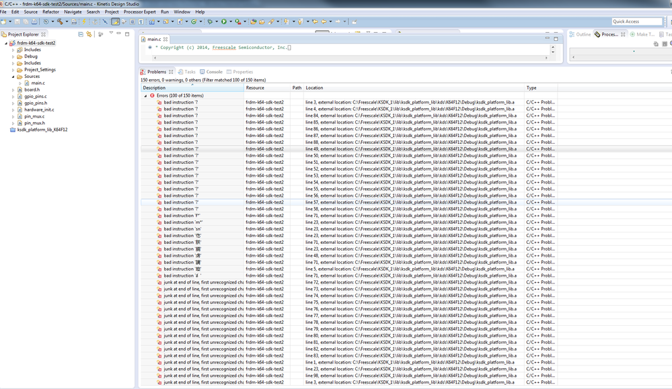Click the New C source file icon
The width and height of the screenshot is (672, 389).
tap(180, 21)
